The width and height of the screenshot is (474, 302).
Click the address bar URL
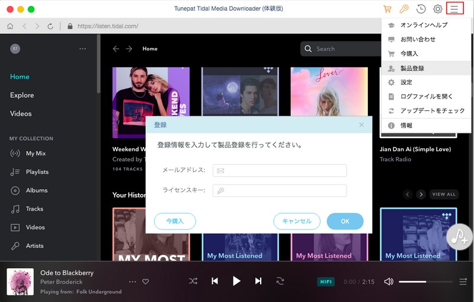(108, 26)
